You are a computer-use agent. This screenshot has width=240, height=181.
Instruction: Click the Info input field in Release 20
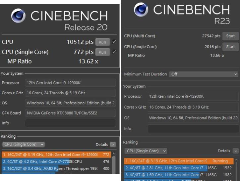coord(70,123)
